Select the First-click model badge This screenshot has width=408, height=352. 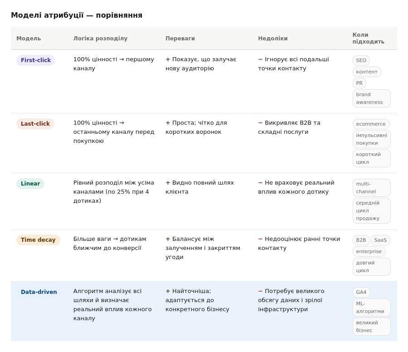pos(36,60)
